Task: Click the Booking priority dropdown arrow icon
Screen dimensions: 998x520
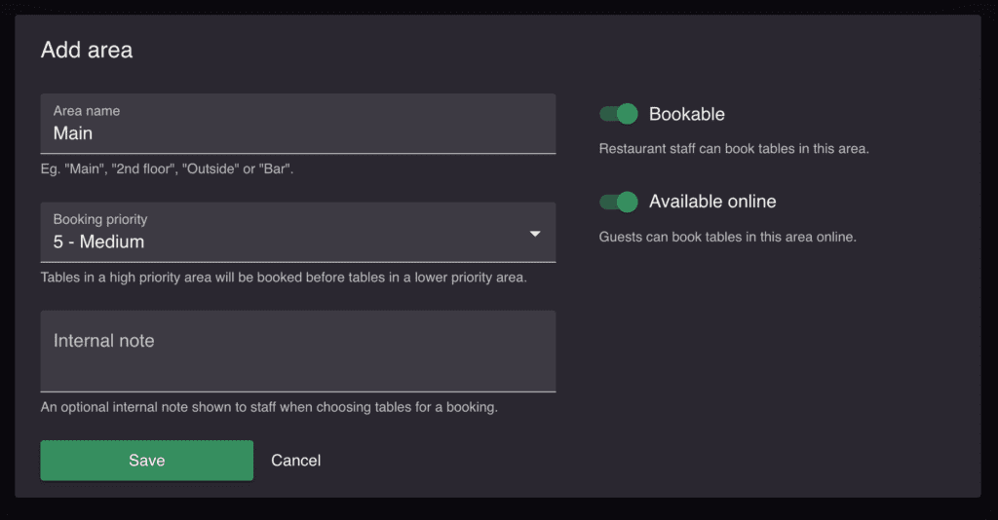Action: point(535,234)
